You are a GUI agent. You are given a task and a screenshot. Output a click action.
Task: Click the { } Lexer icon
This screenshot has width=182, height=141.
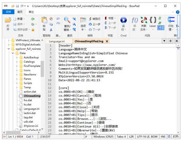(x=153, y=20)
